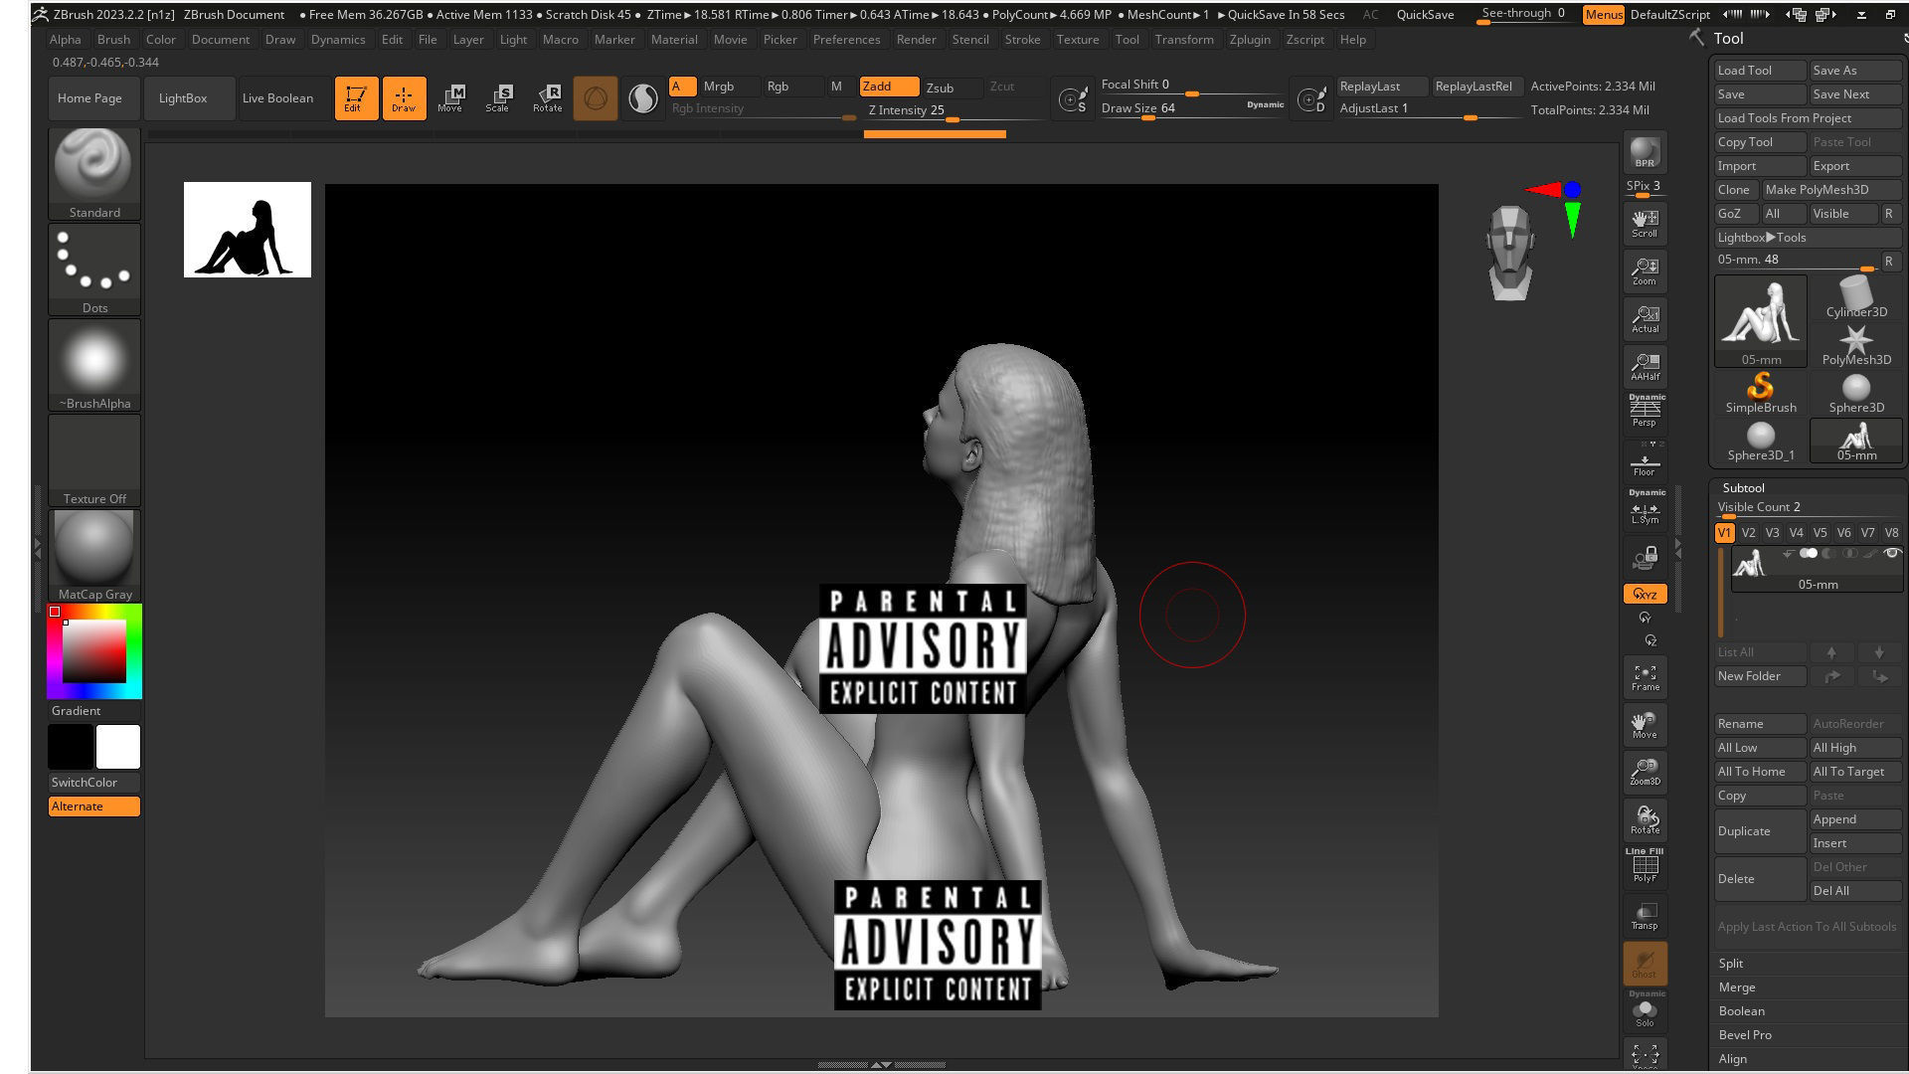Click Make PolyMesh3D button
This screenshot has width=1909, height=1074.
pos(1831,189)
